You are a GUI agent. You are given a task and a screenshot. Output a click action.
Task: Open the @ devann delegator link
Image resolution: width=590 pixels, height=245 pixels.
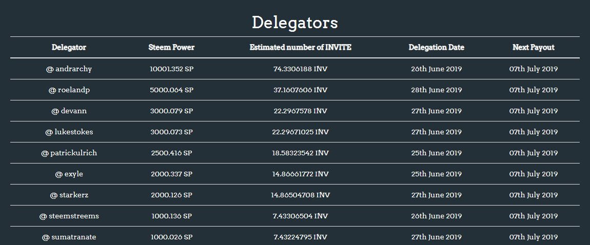click(69, 111)
